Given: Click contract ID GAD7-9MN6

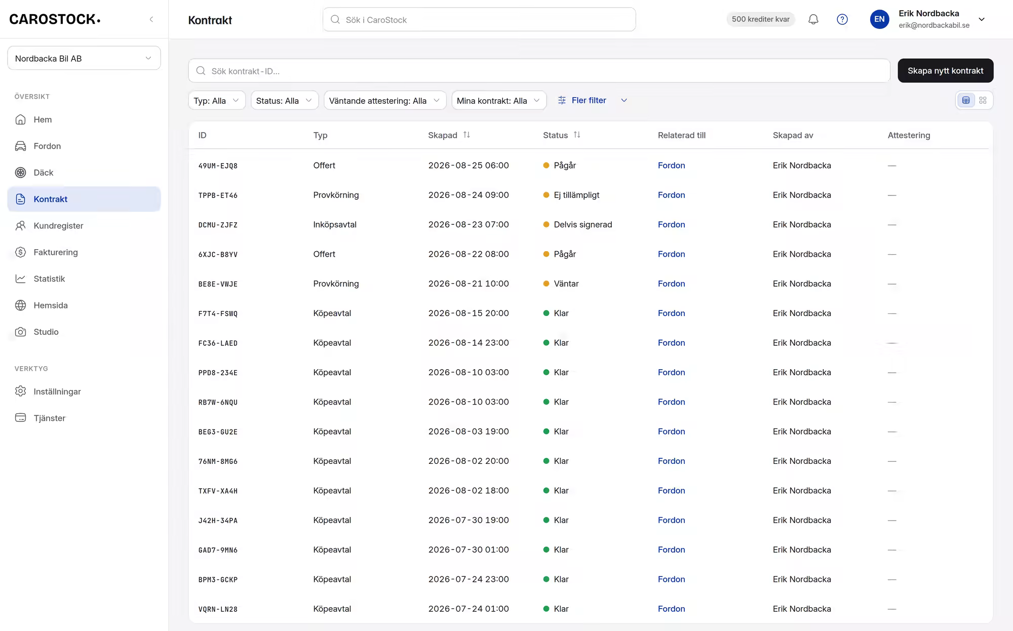Looking at the screenshot, I should tap(218, 550).
